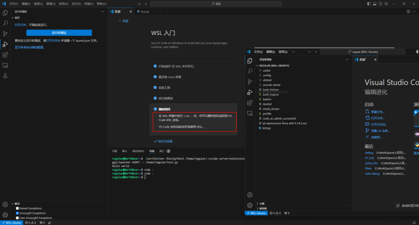Open Extensions view in left activity bar
419x225 pixels.
point(5,54)
